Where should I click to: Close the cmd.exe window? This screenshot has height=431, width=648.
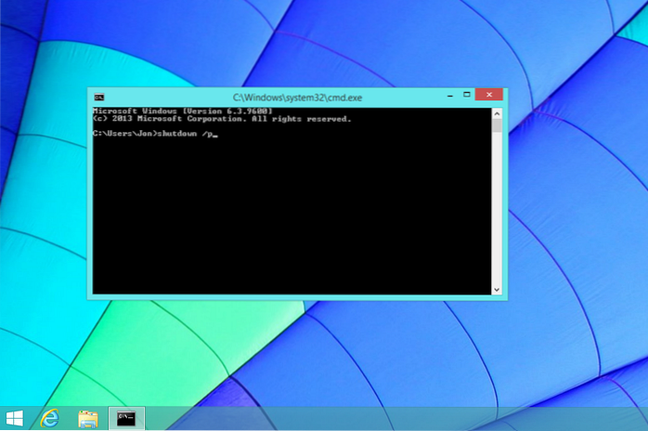click(x=487, y=95)
